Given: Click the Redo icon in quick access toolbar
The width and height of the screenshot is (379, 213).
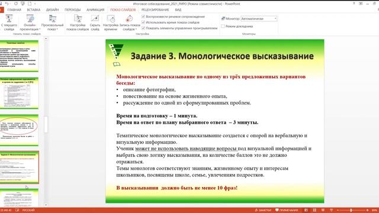Looking at the screenshot, I should click(16, 4).
